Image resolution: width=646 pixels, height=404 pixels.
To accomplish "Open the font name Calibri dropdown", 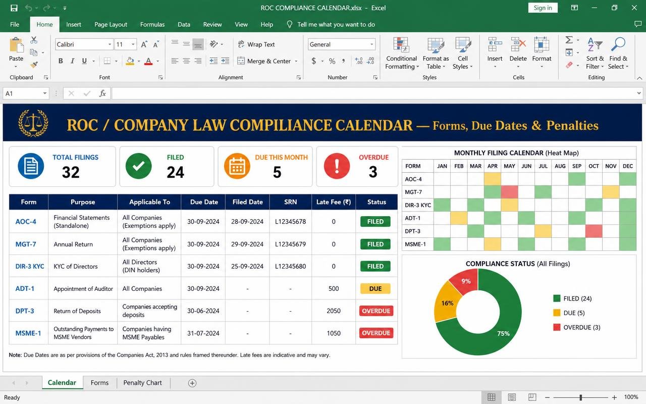I will pyautogui.click(x=110, y=44).
